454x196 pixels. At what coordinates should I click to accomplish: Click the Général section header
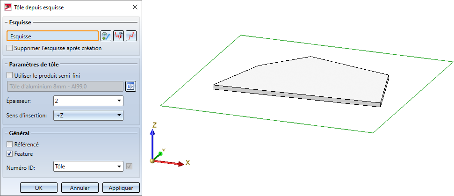point(19,133)
